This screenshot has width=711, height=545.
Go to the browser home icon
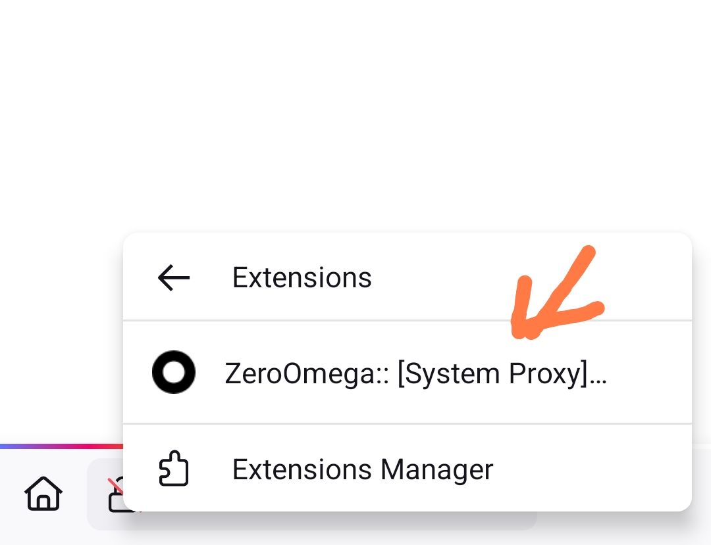point(43,493)
